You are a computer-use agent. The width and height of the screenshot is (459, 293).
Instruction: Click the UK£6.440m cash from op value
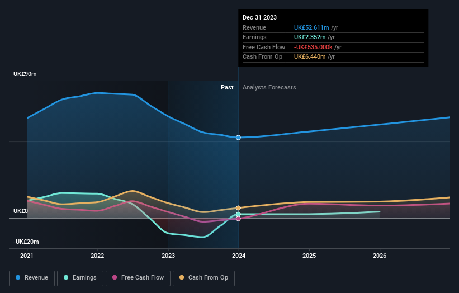coord(310,57)
